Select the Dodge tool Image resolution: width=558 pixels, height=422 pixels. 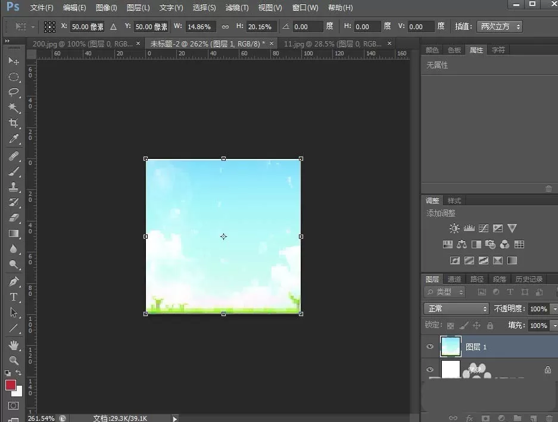[14, 264]
